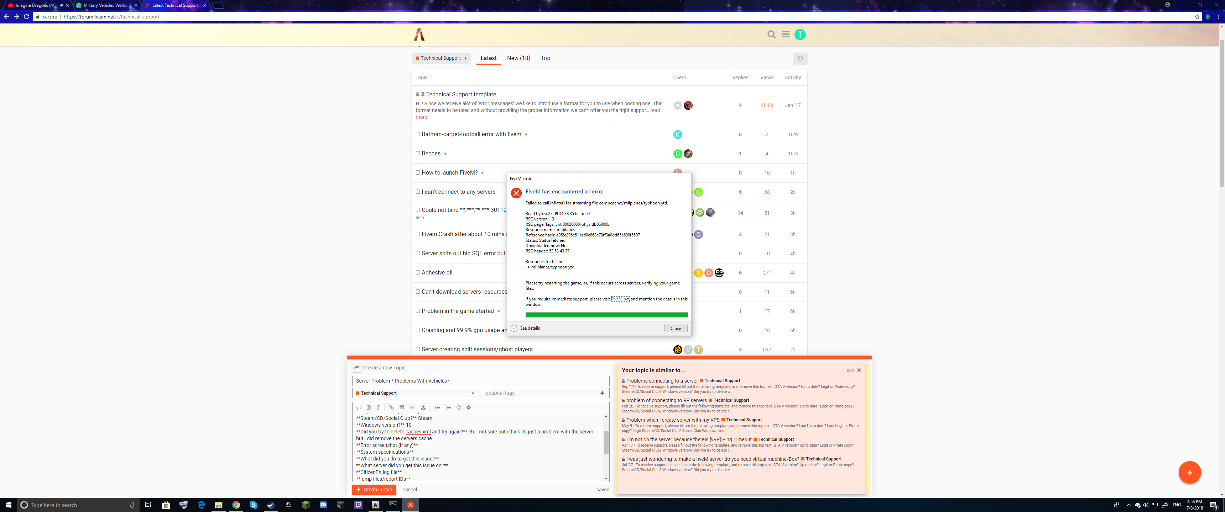Screen dimensions: 1225x512
Task: Open Technical Support category dropdown in composer
Action: click(x=415, y=393)
